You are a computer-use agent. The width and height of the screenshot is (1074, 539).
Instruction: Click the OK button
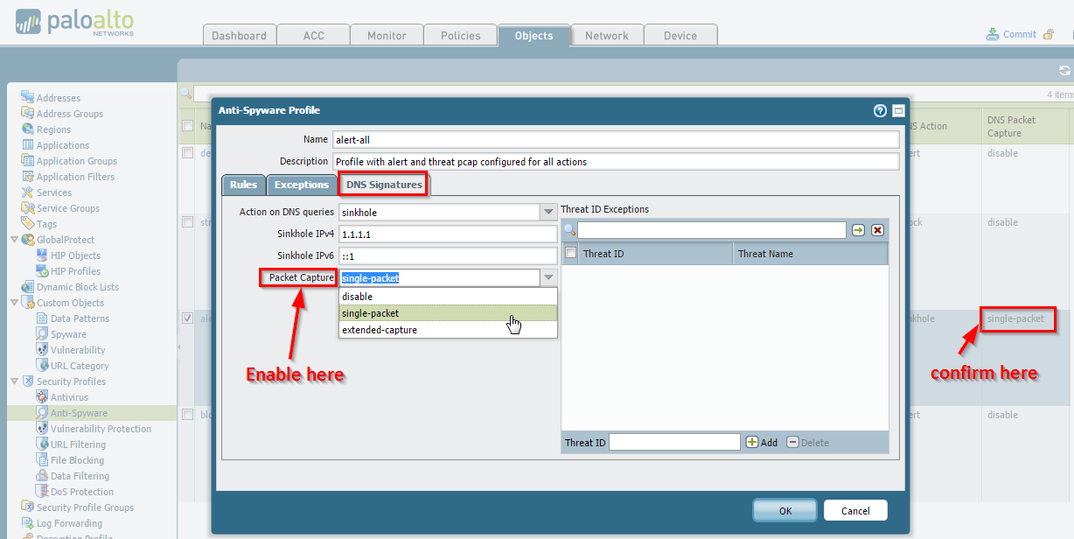785,510
